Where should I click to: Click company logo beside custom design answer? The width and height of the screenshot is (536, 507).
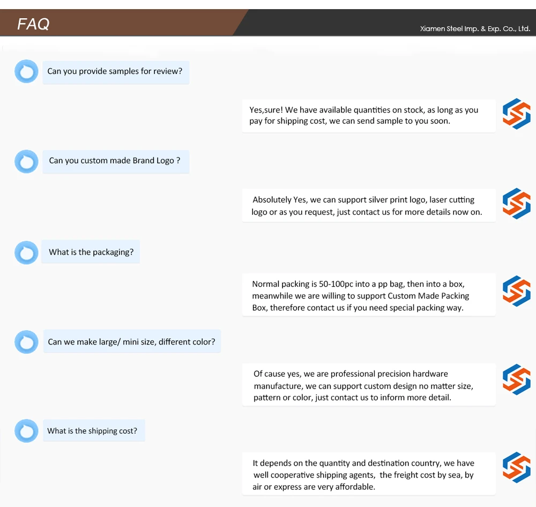coord(516,379)
